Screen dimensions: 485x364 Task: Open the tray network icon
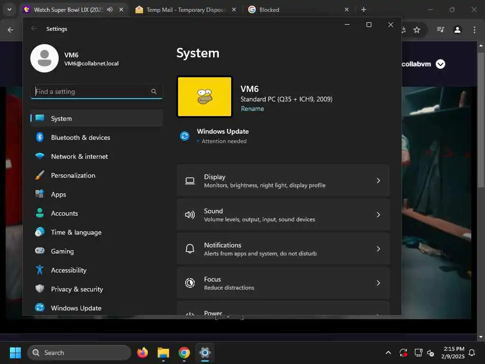(418, 353)
